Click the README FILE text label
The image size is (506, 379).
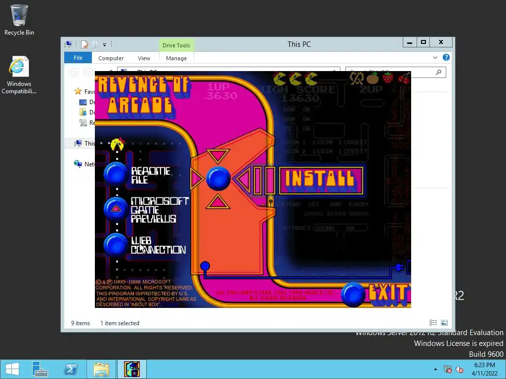pos(150,175)
